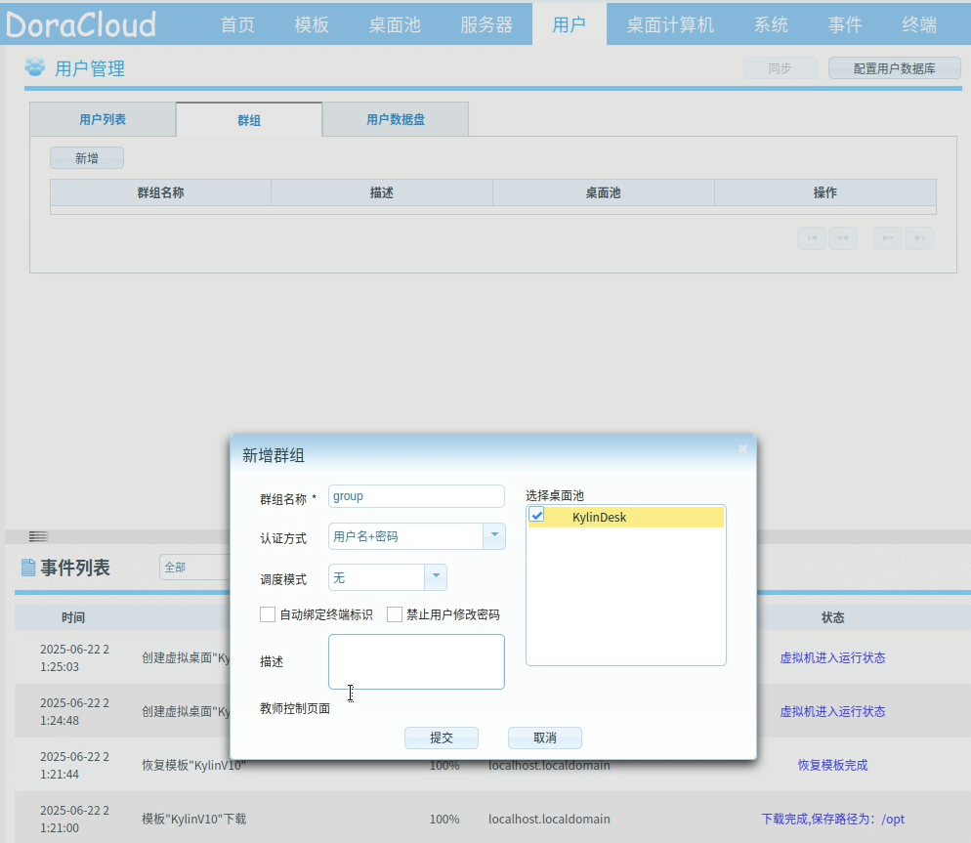This screenshot has height=843, width=971.
Task: Enable 自动绑定终端标识 option
Action: click(268, 613)
